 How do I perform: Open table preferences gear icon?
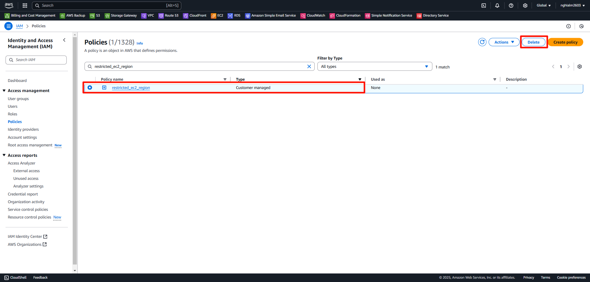(580, 67)
